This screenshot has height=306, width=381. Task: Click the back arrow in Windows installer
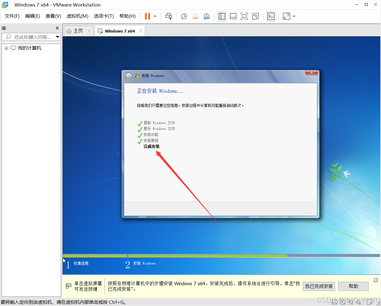[128, 76]
